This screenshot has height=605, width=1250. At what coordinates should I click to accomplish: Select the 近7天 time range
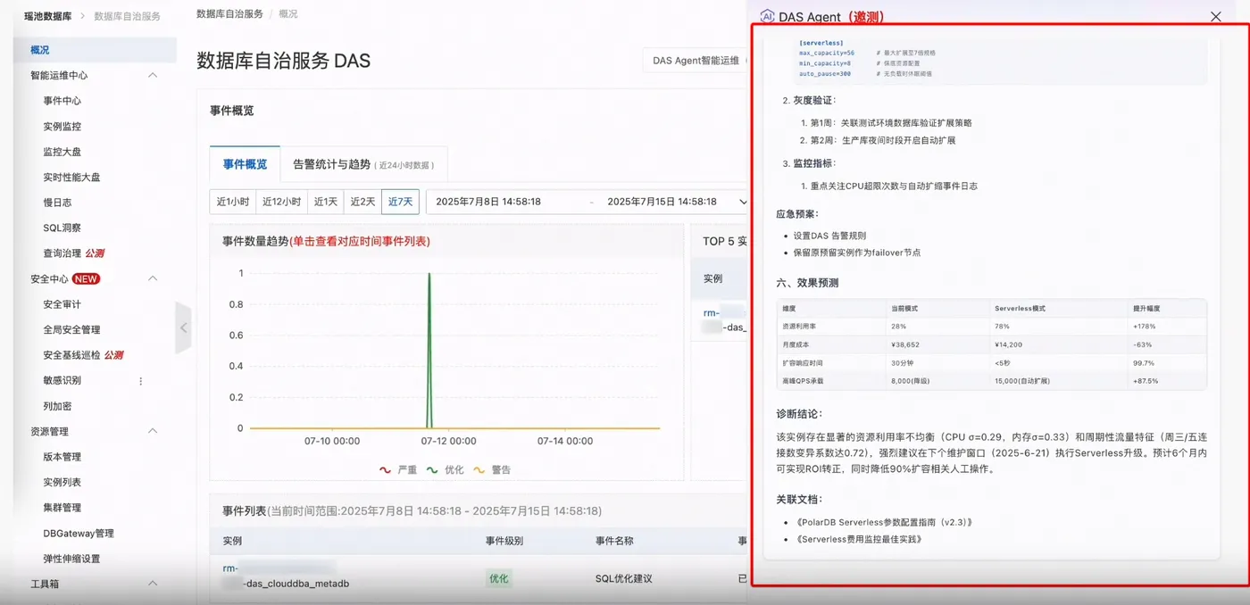pyautogui.click(x=400, y=202)
